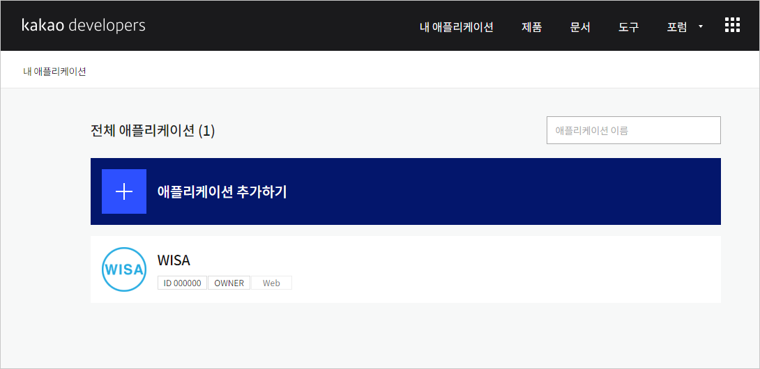Open the apps grid icon in header
The width and height of the screenshot is (760, 369).
732,25
